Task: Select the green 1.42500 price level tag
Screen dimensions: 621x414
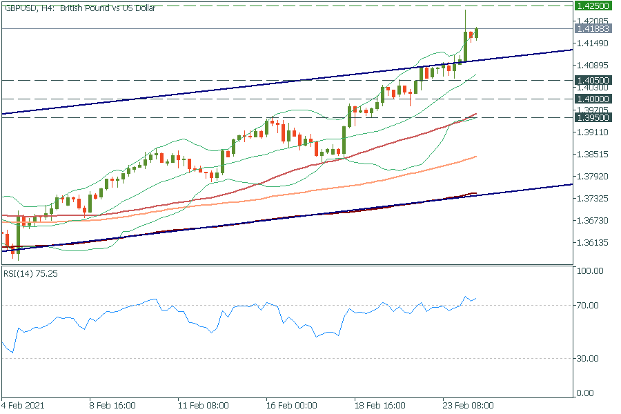Action: pos(593,6)
